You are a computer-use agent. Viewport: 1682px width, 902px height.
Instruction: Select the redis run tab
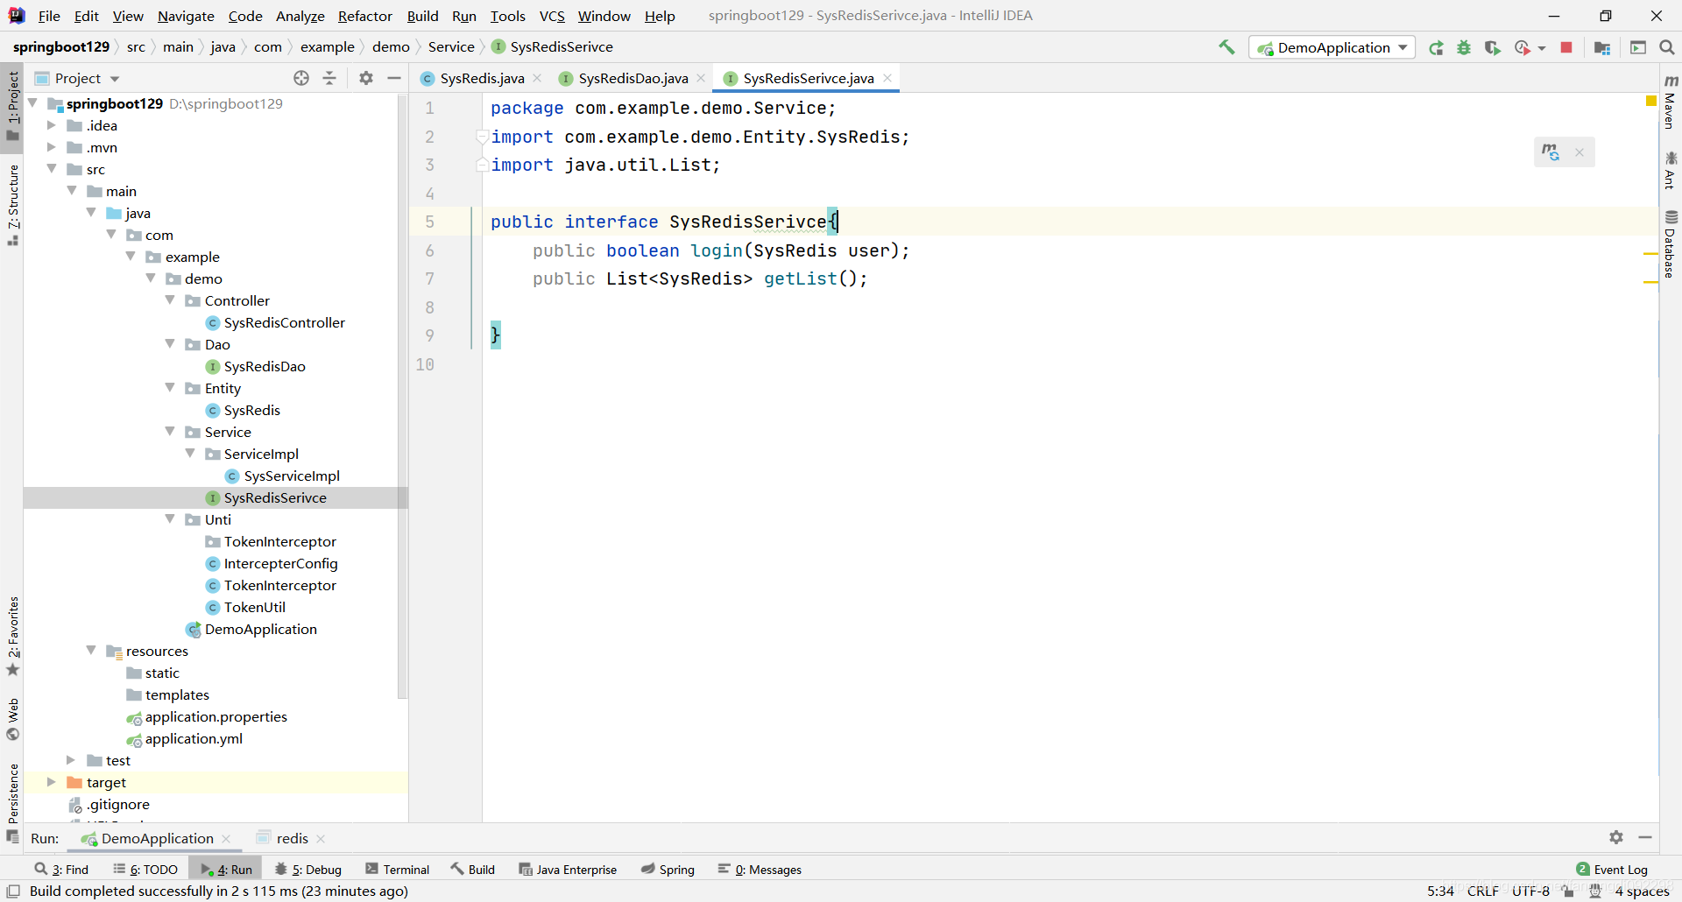pos(291,838)
